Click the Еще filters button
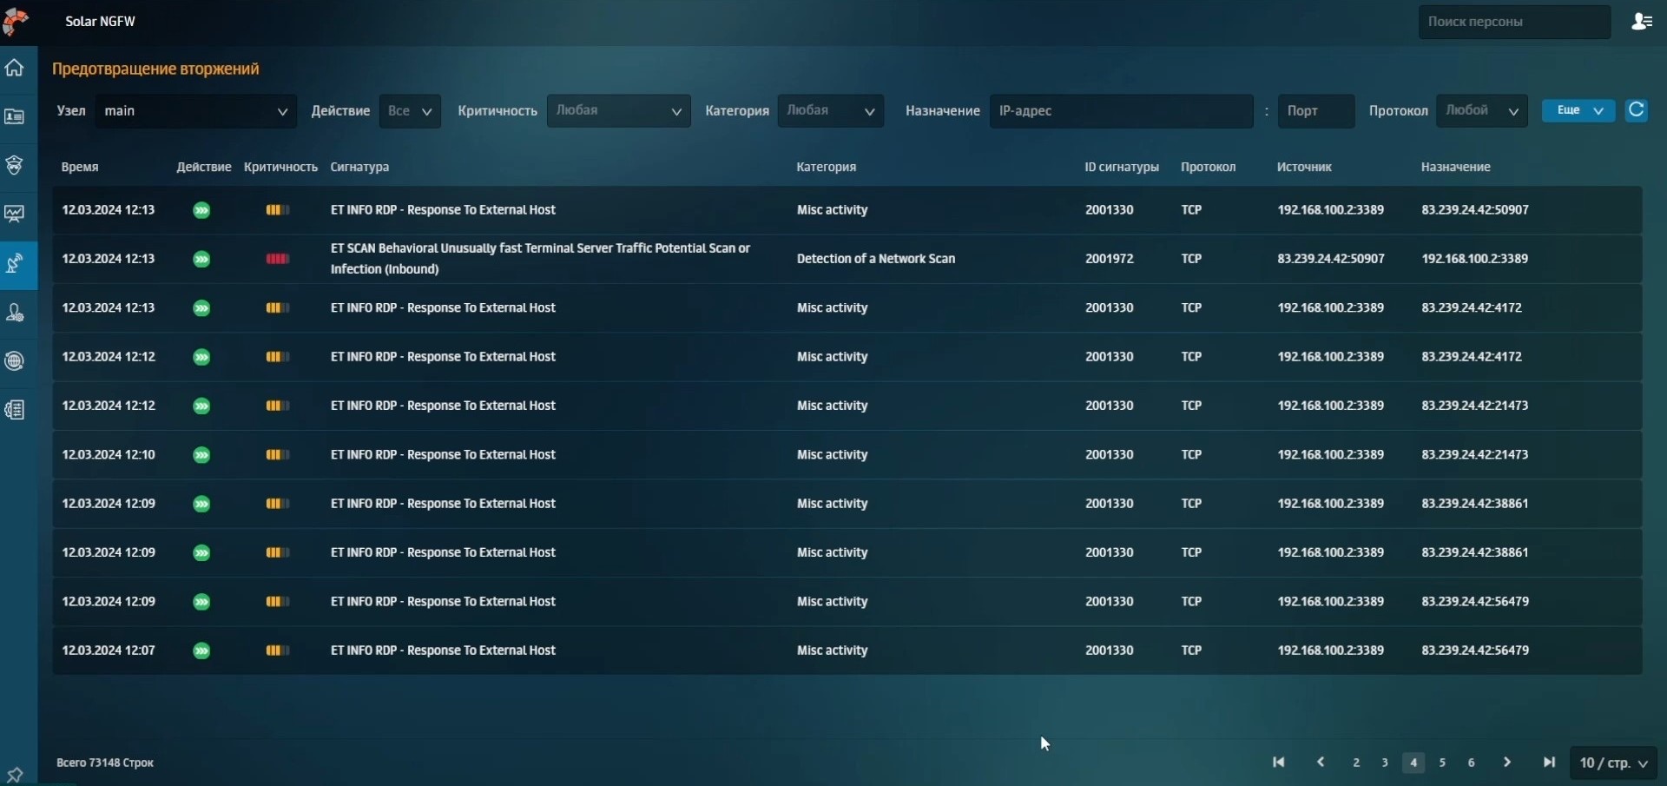1667x786 pixels. pyautogui.click(x=1578, y=110)
